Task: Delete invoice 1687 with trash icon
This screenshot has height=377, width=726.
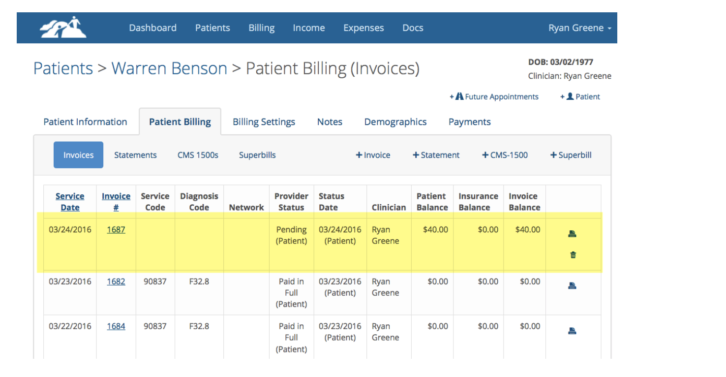Action: coord(573,255)
